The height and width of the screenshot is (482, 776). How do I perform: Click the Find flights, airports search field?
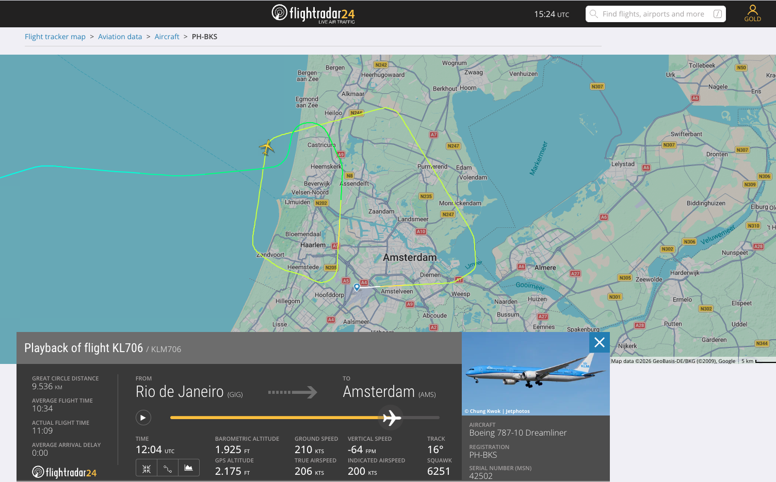tap(655, 14)
